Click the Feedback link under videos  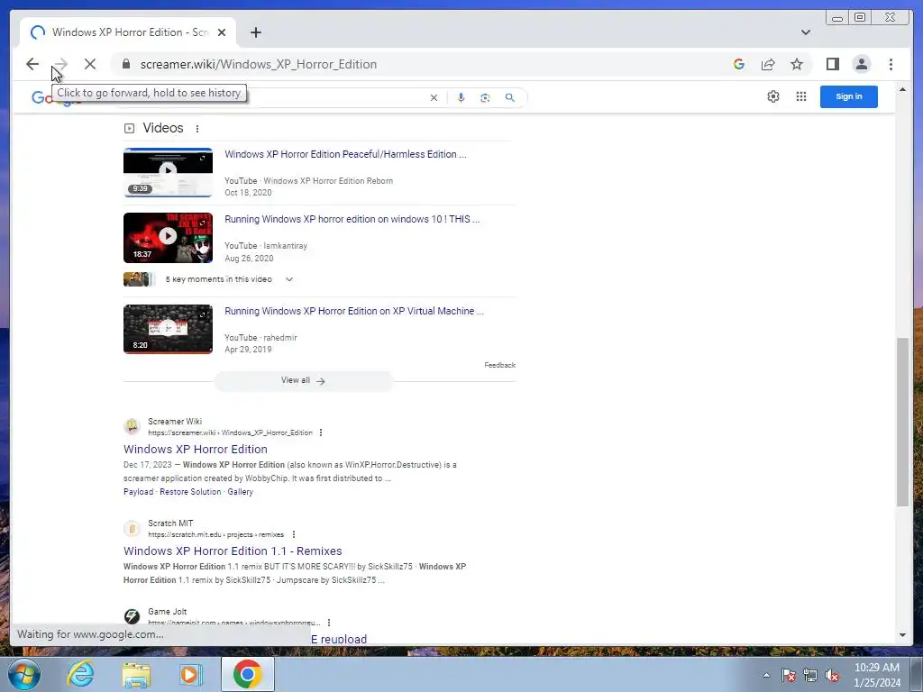pyautogui.click(x=499, y=365)
